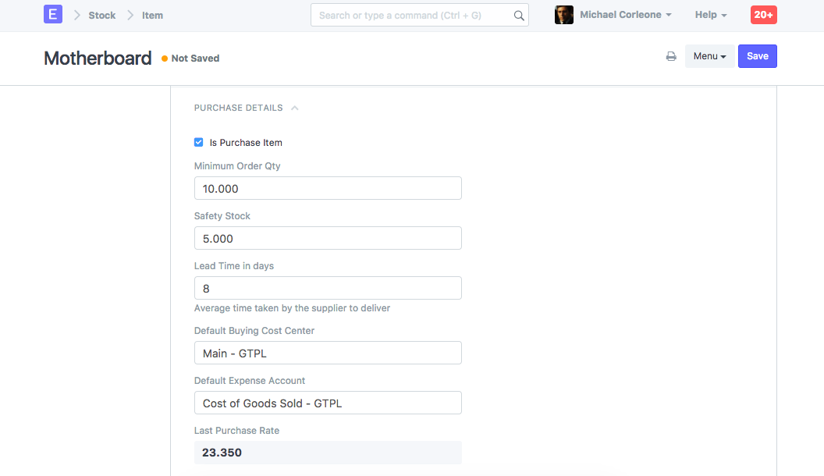Click the Lead Time in days field
Viewport: 824px width, 476px height.
(328, 288)
